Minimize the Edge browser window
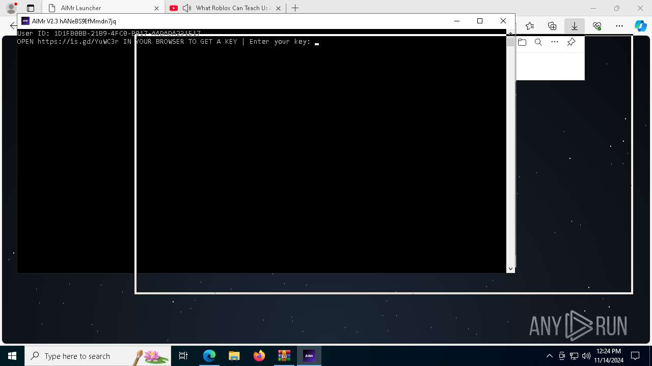Viewport: 652px width, 366px height. pos(593,8)
